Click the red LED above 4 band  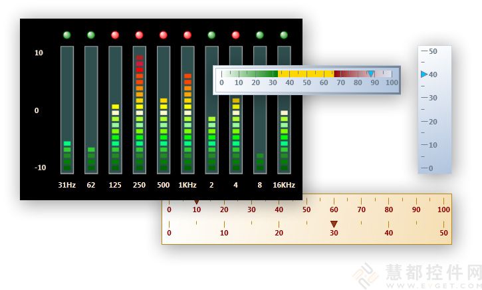[235, 35]
